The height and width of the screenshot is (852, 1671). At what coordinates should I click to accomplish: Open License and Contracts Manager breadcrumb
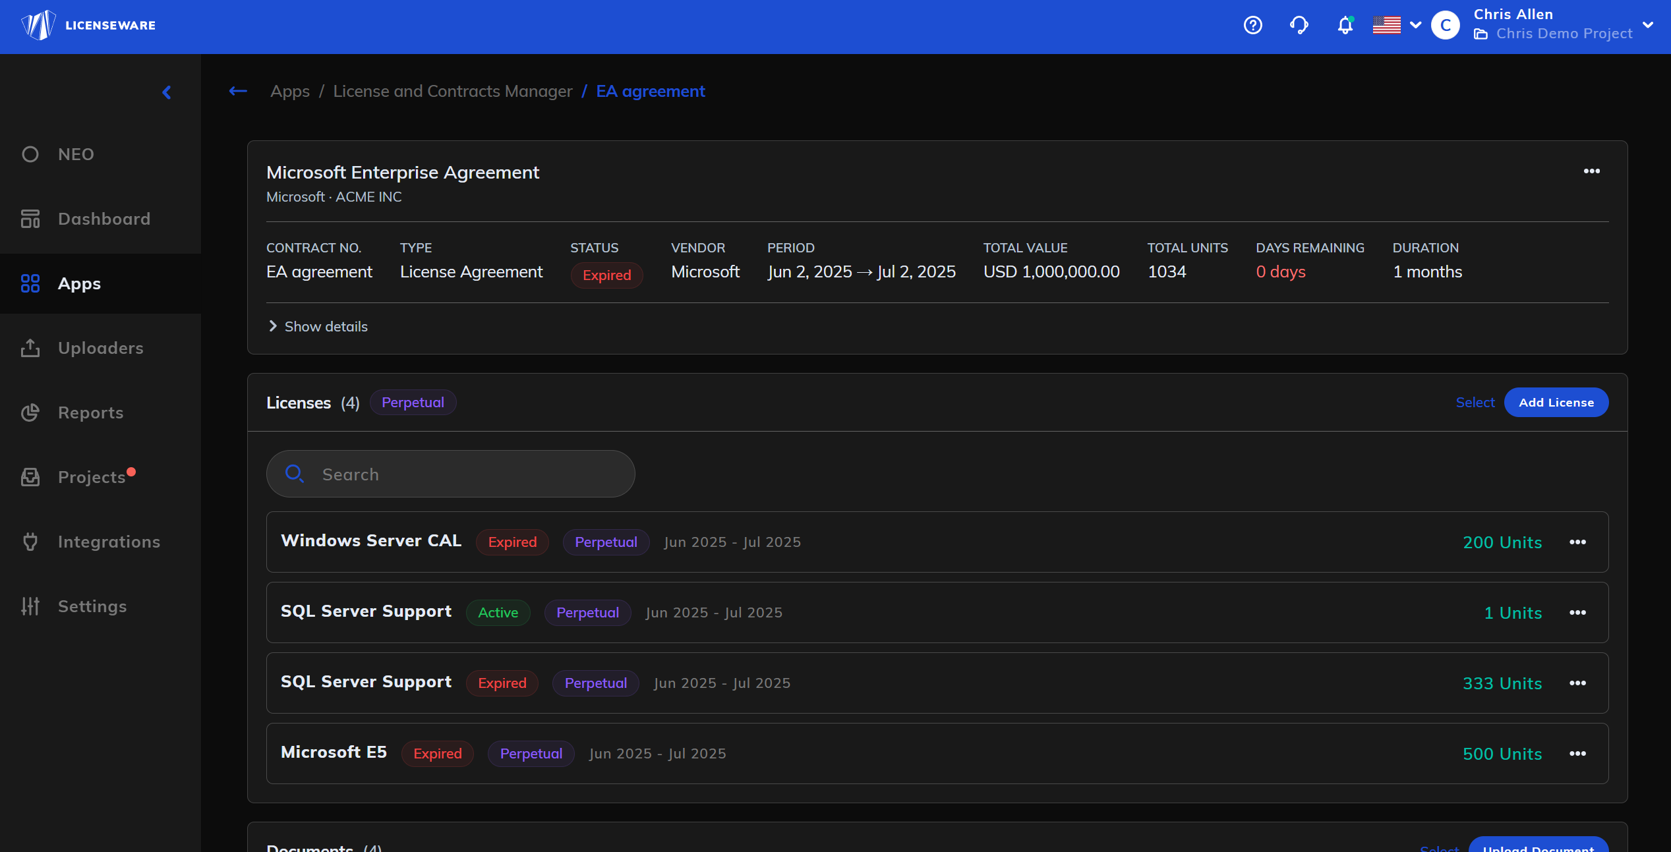tap(452, 91)
